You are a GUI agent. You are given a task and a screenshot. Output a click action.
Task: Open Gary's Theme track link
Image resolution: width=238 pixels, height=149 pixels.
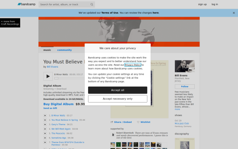(58, 124)
